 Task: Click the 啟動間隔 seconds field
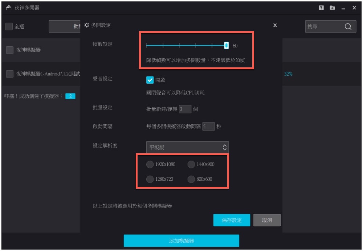(x=208, y=126)
